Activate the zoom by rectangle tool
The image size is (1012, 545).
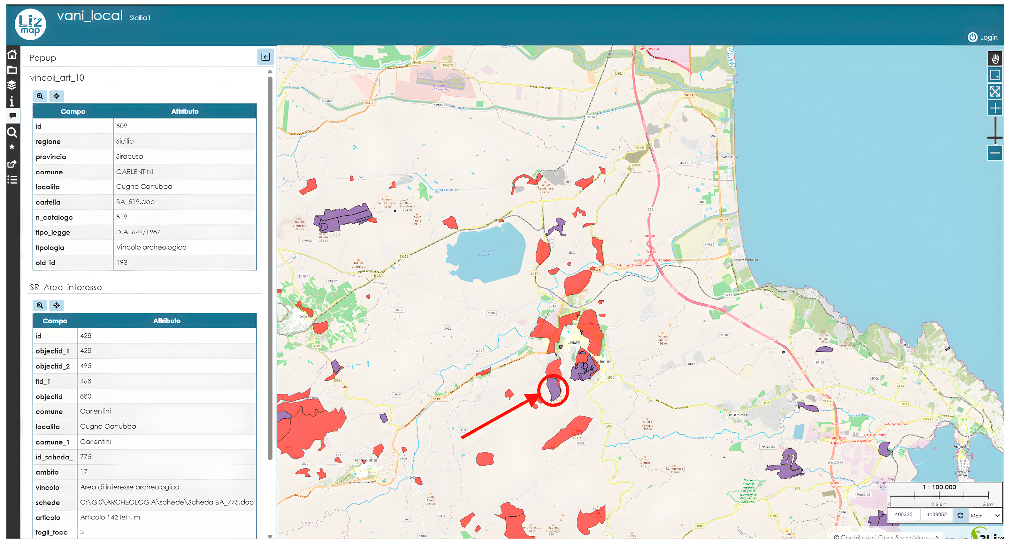tap(994, 75)
